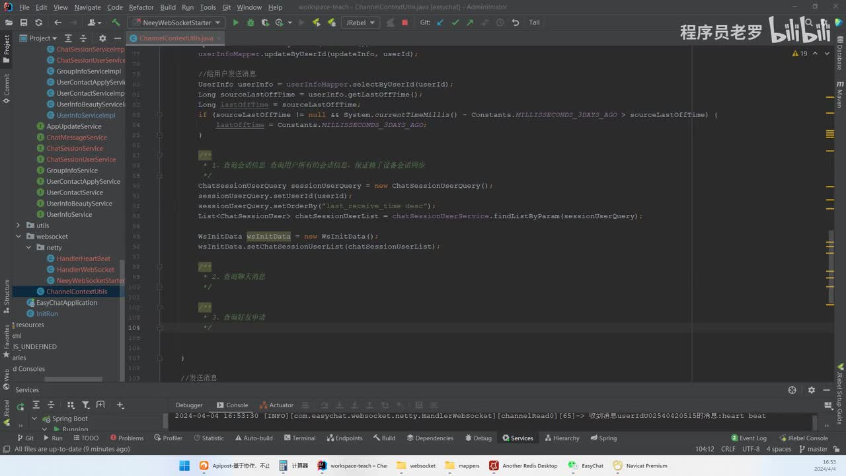Viewport: 846px width, 476px height.
Task: Open the Event Log
Action: (x=749, y=438)
